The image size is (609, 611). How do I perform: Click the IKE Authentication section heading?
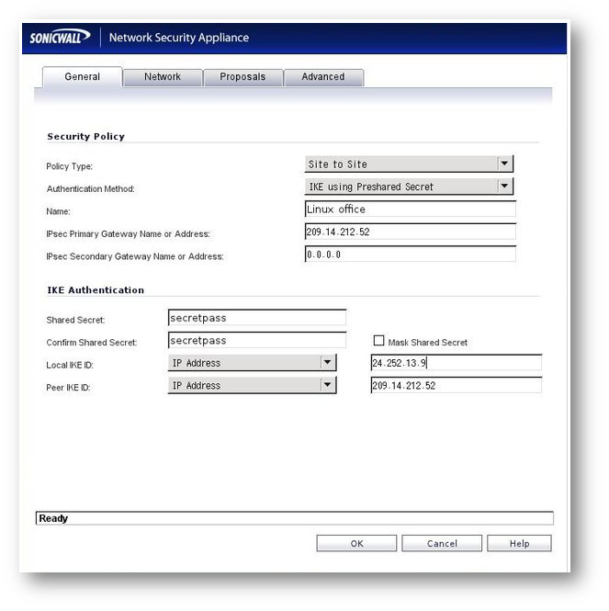[96, 290]
